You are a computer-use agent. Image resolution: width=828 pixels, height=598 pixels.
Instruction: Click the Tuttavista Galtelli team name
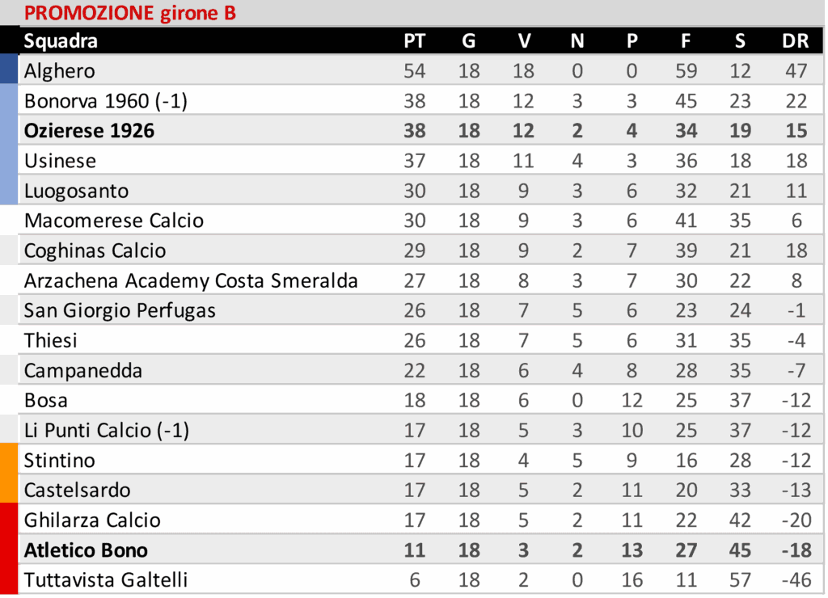pyautogui.click(x=106, y=580)
